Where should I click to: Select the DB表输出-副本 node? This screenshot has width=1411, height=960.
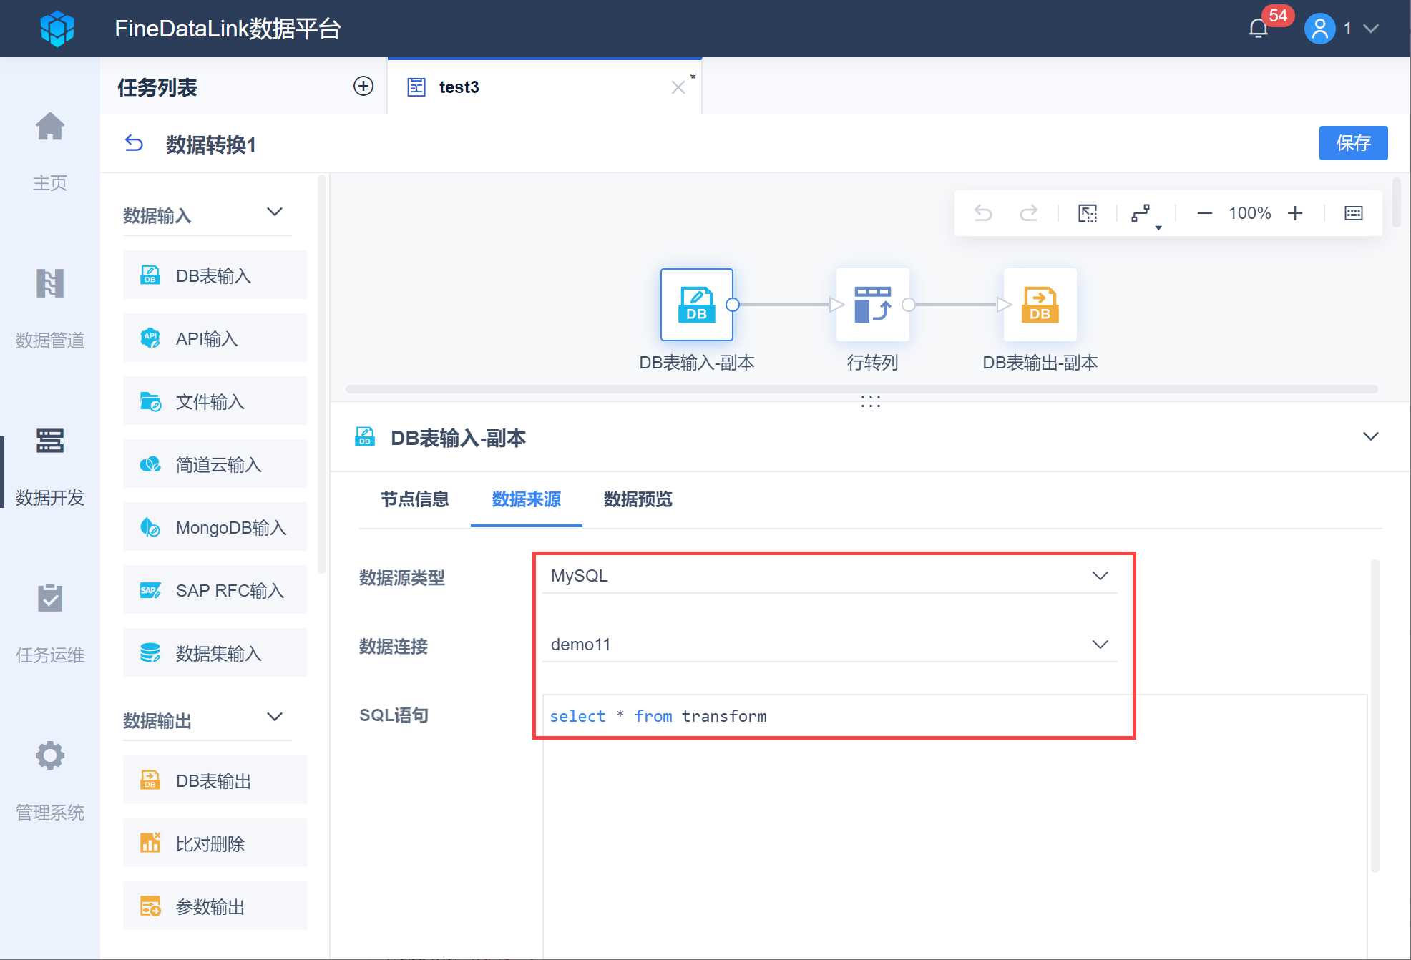[x=1040, y=305]
